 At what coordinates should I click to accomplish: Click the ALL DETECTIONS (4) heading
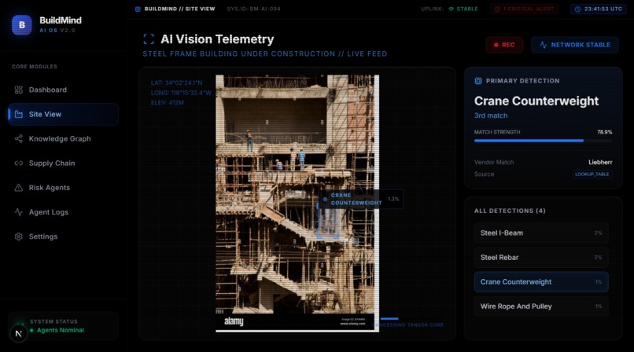click(510, 211)
